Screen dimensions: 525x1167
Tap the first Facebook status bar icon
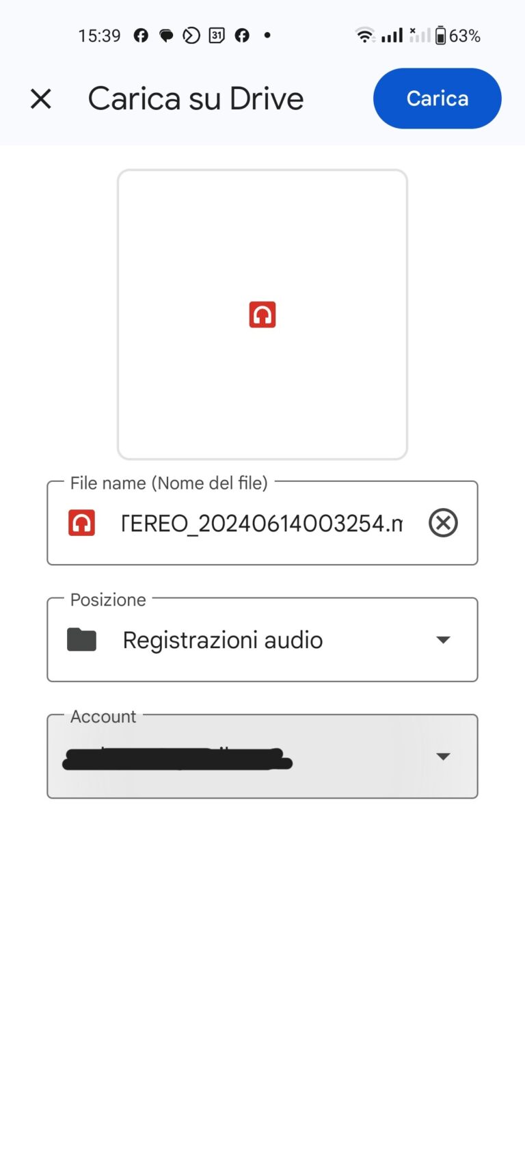[x=141, y=36]
